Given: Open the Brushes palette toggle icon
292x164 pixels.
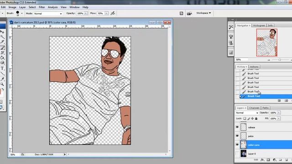Looking at the screenshot, I should (182, 13).
